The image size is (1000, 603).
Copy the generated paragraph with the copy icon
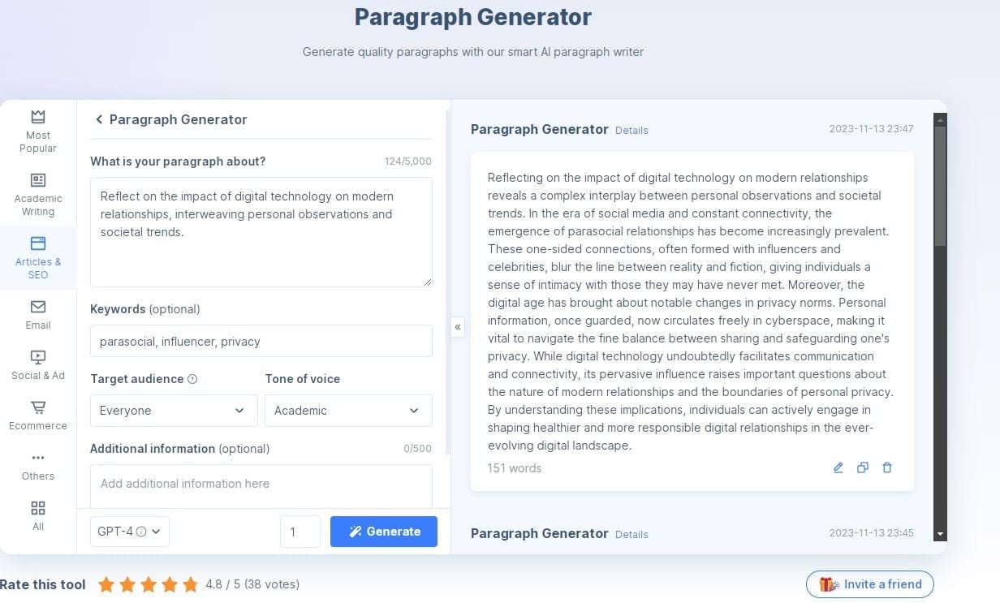[x=863, y=467]
